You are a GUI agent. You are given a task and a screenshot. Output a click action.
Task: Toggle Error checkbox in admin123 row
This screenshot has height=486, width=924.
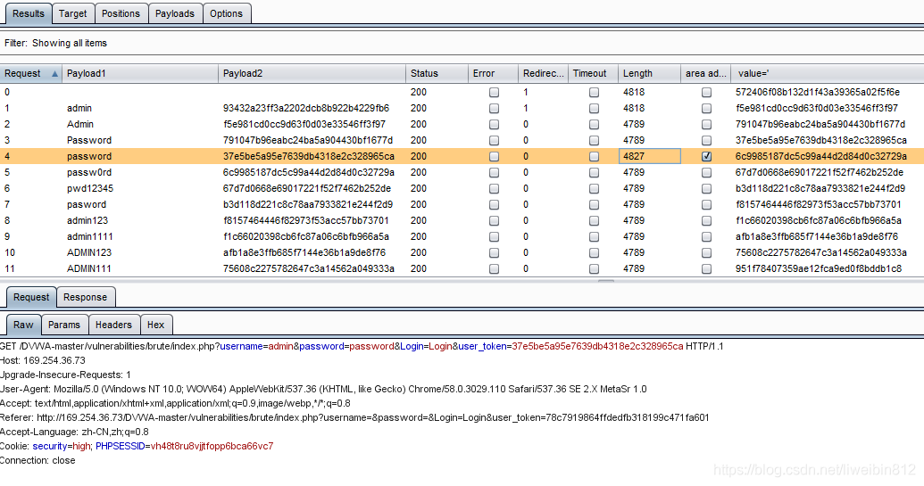point(494,220)
